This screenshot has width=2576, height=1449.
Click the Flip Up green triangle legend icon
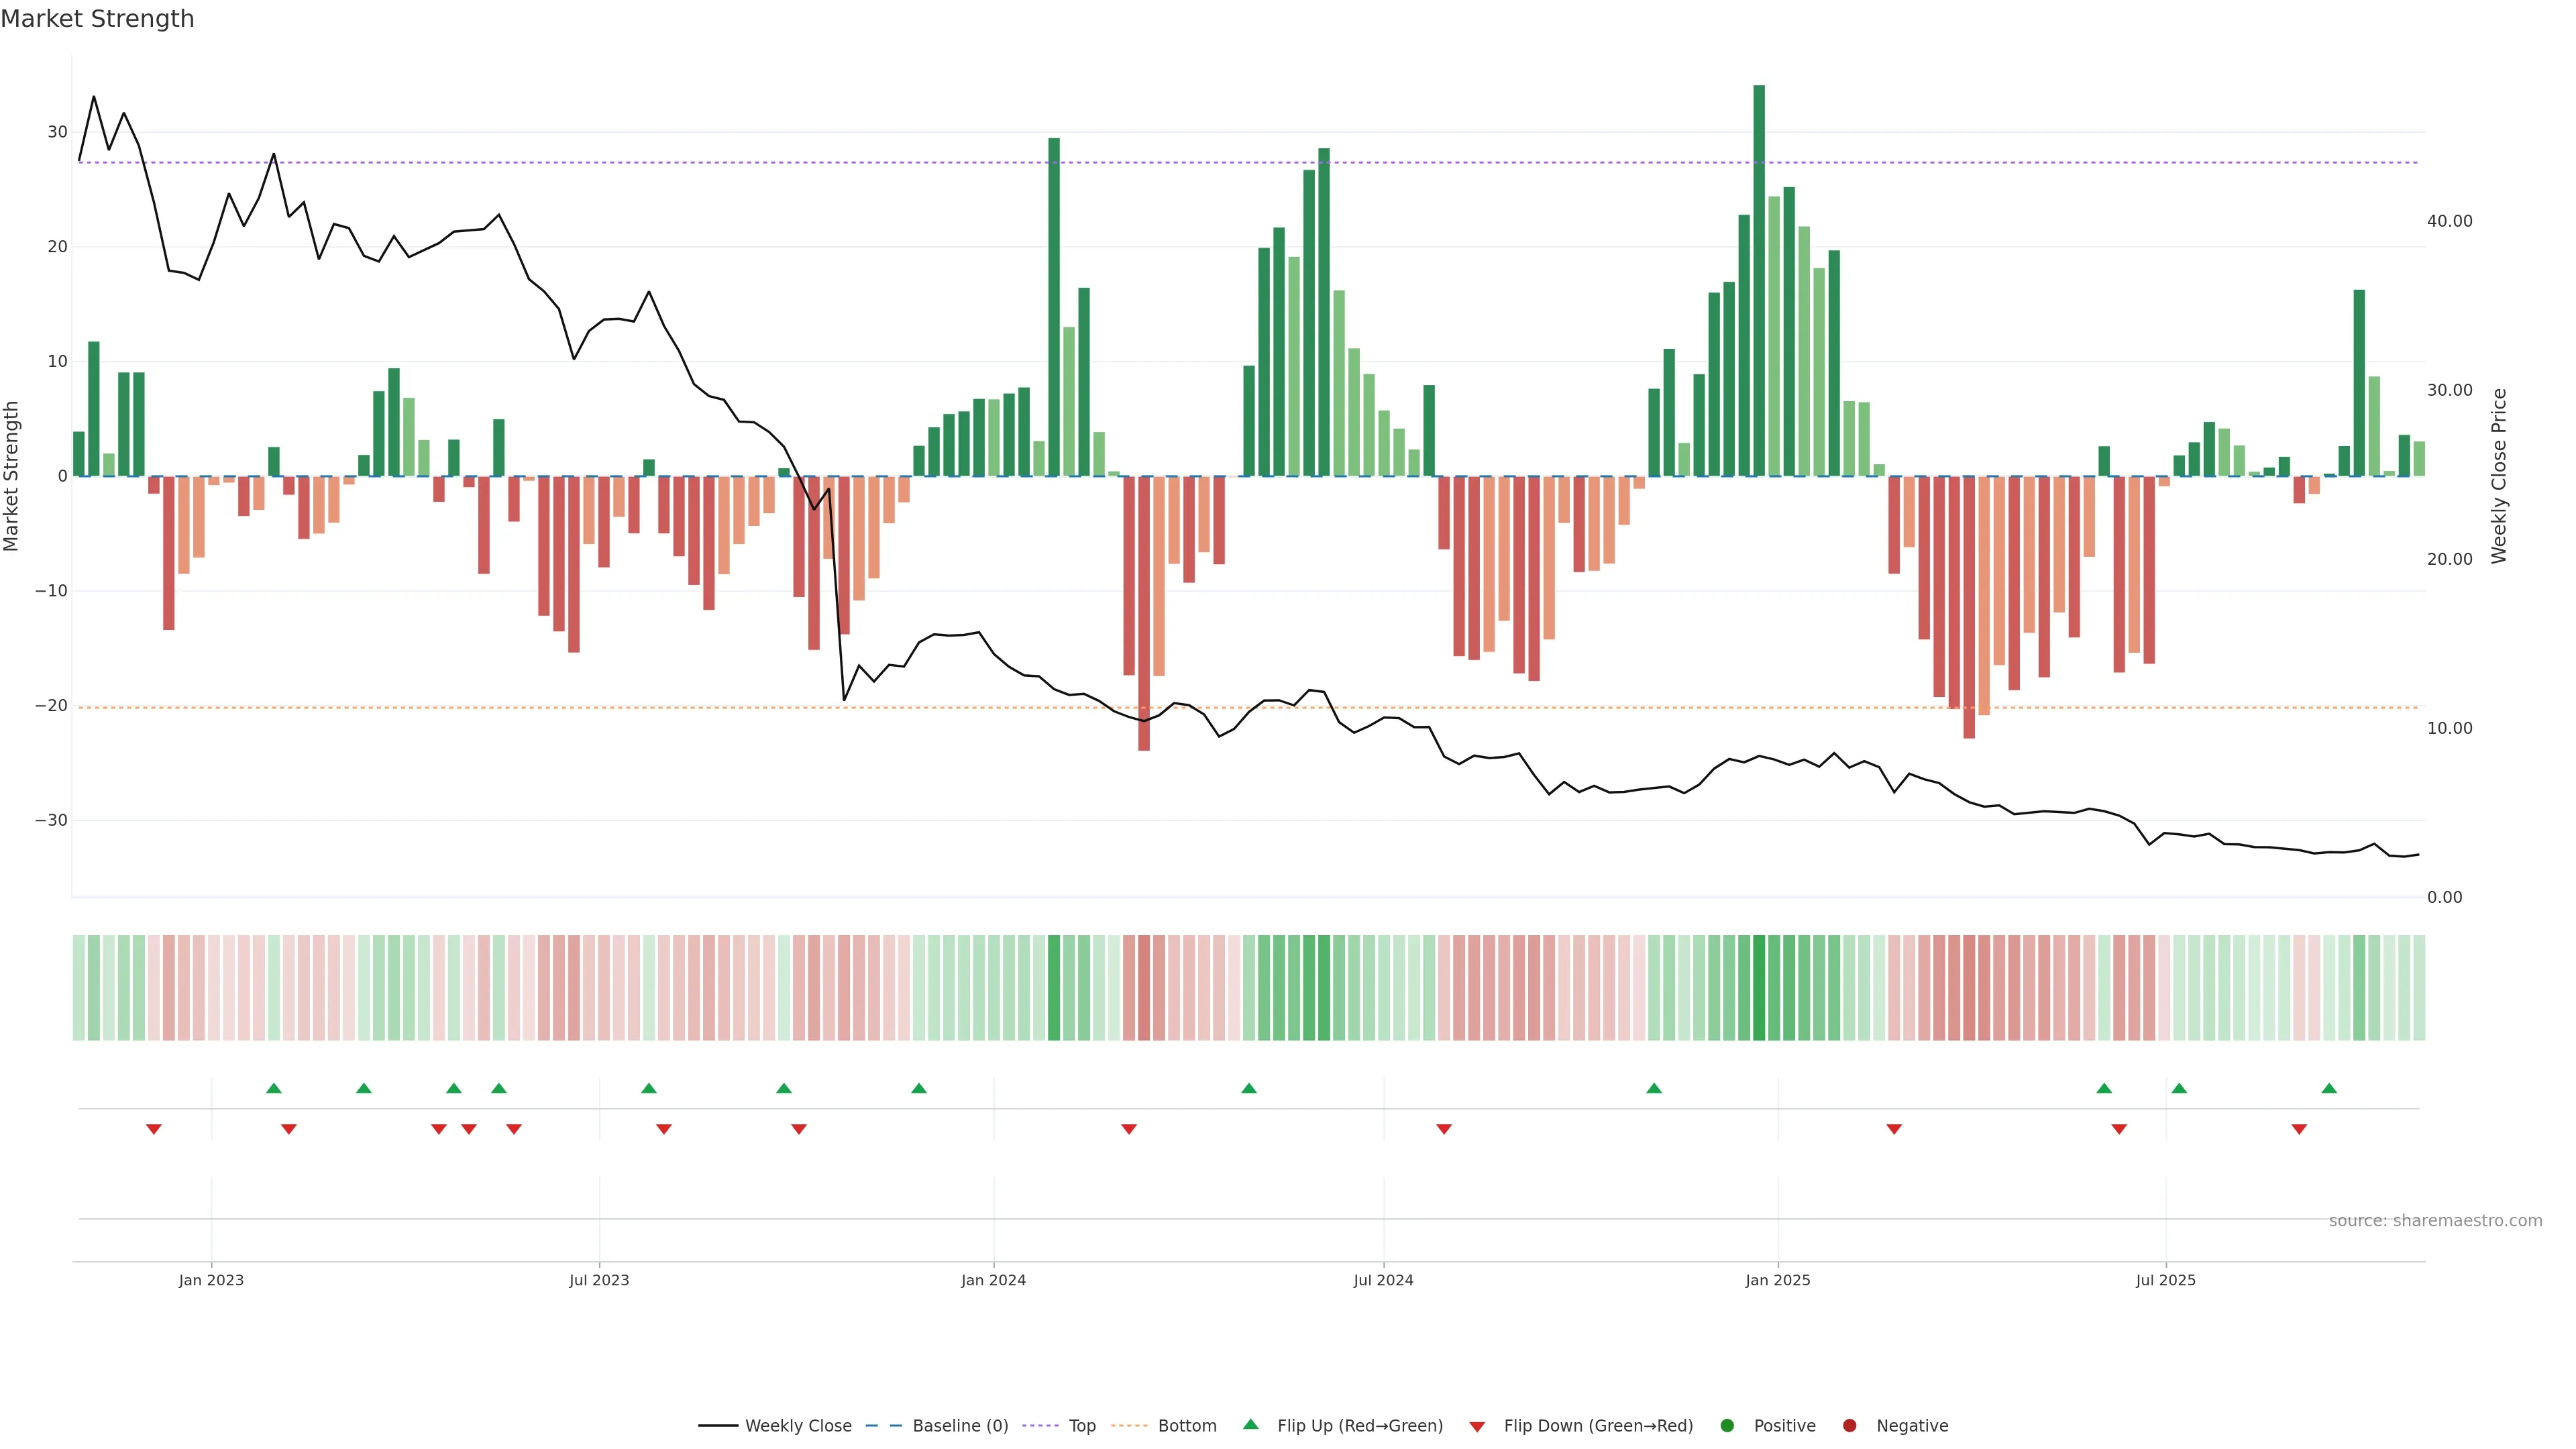click(1250, 1424)
